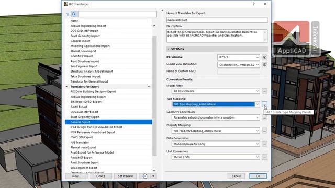Edit Model Filter presets via ellipsis button
The height and width of the screenshot is (188, 335).
[264, 91]
